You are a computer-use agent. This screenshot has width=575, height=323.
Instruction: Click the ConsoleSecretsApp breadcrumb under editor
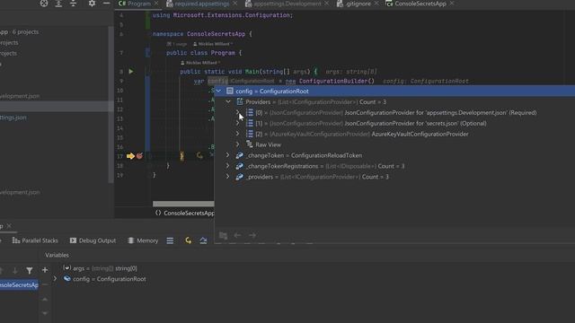(185, 214)
